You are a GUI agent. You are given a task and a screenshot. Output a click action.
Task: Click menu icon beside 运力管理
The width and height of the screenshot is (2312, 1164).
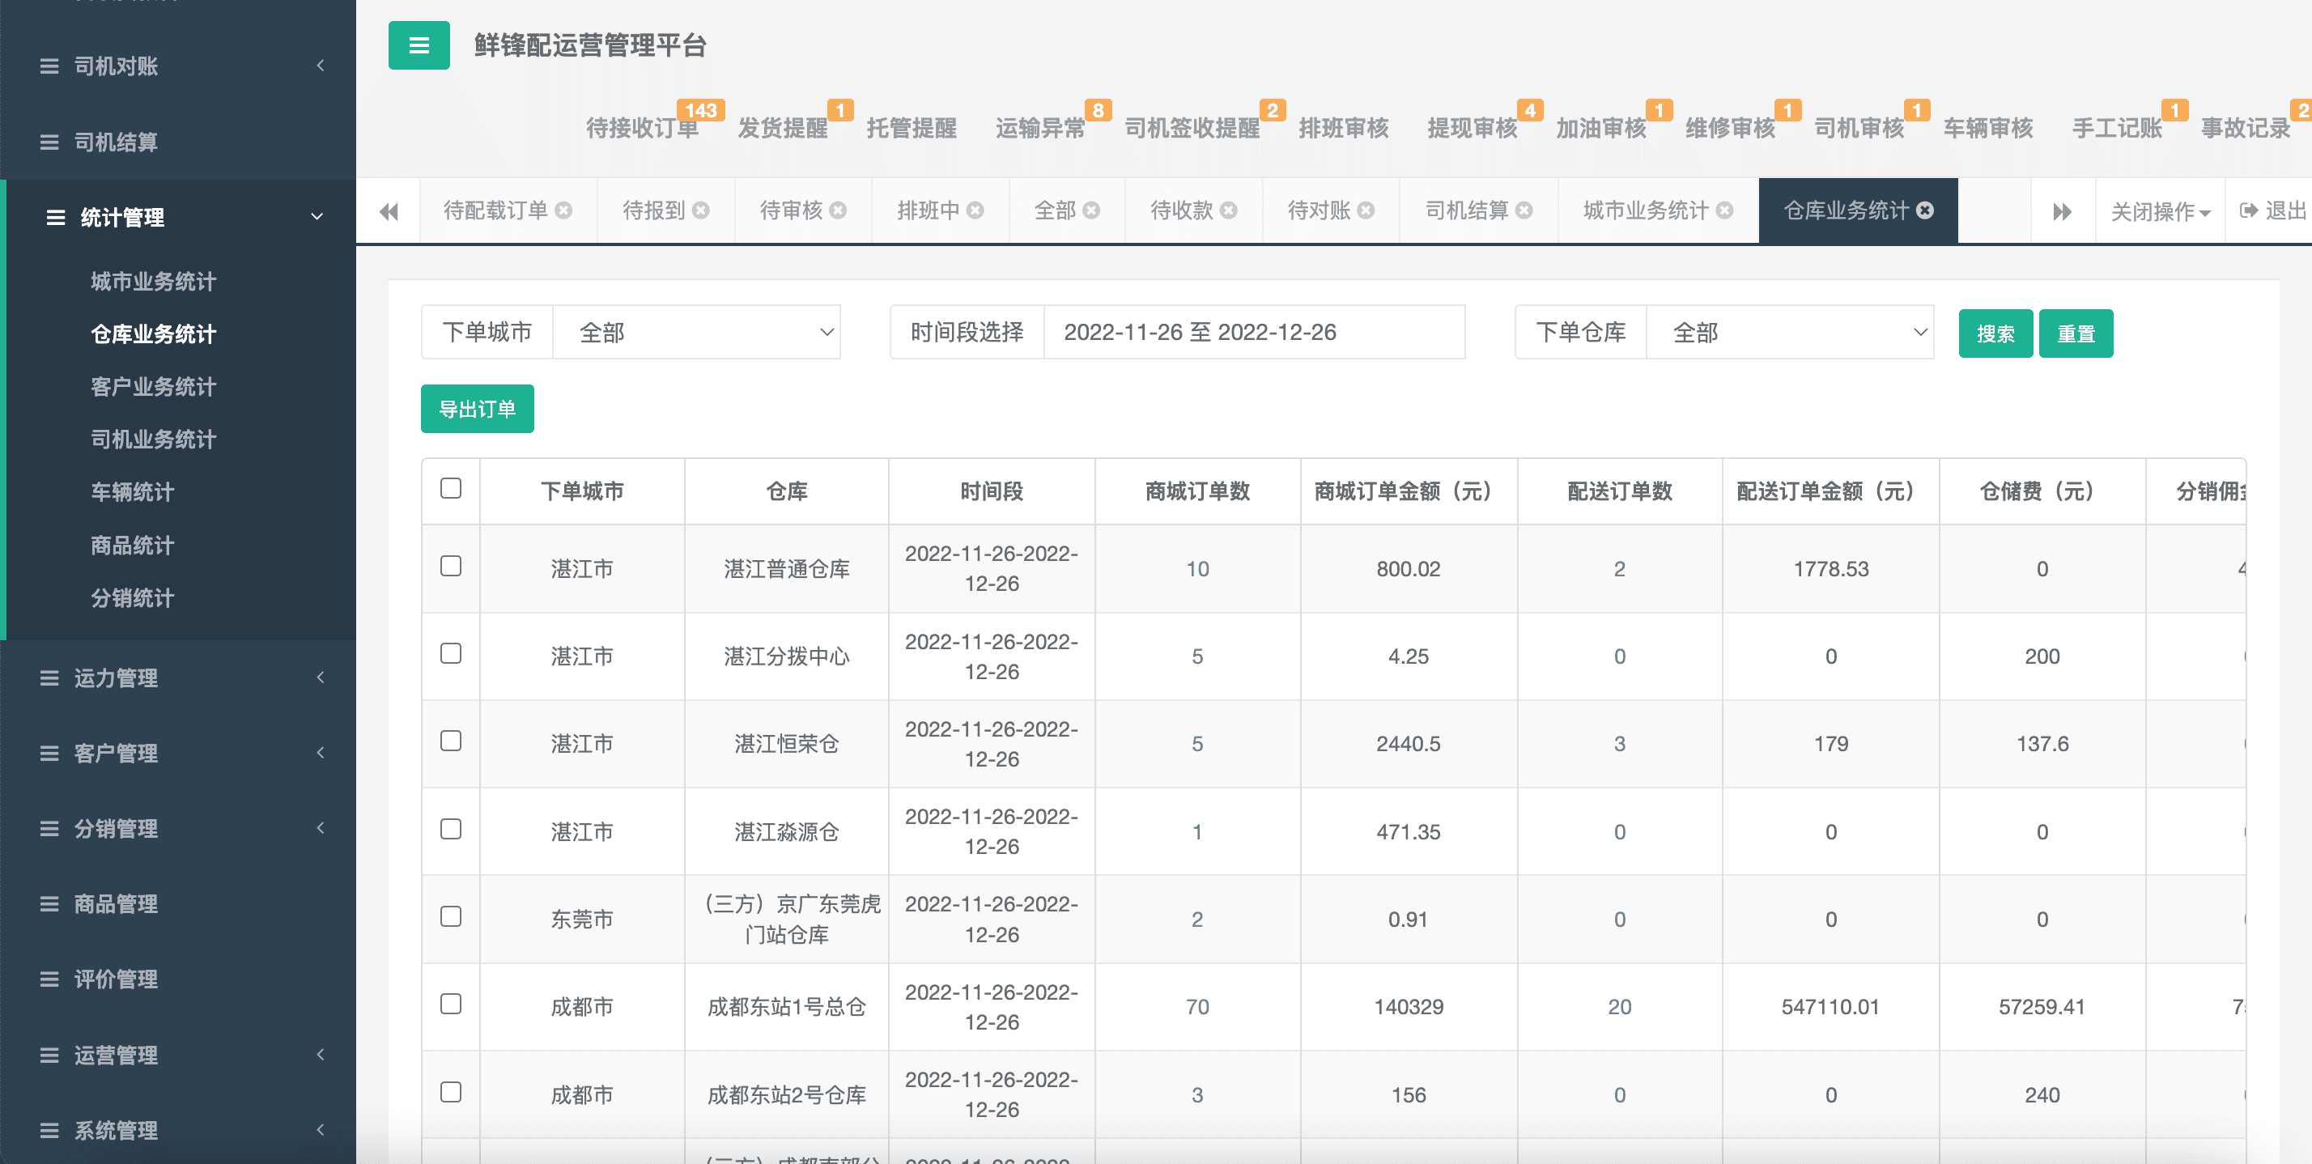click(49, 678)
